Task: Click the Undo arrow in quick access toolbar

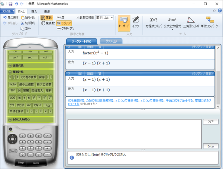Action: (16, 4)
